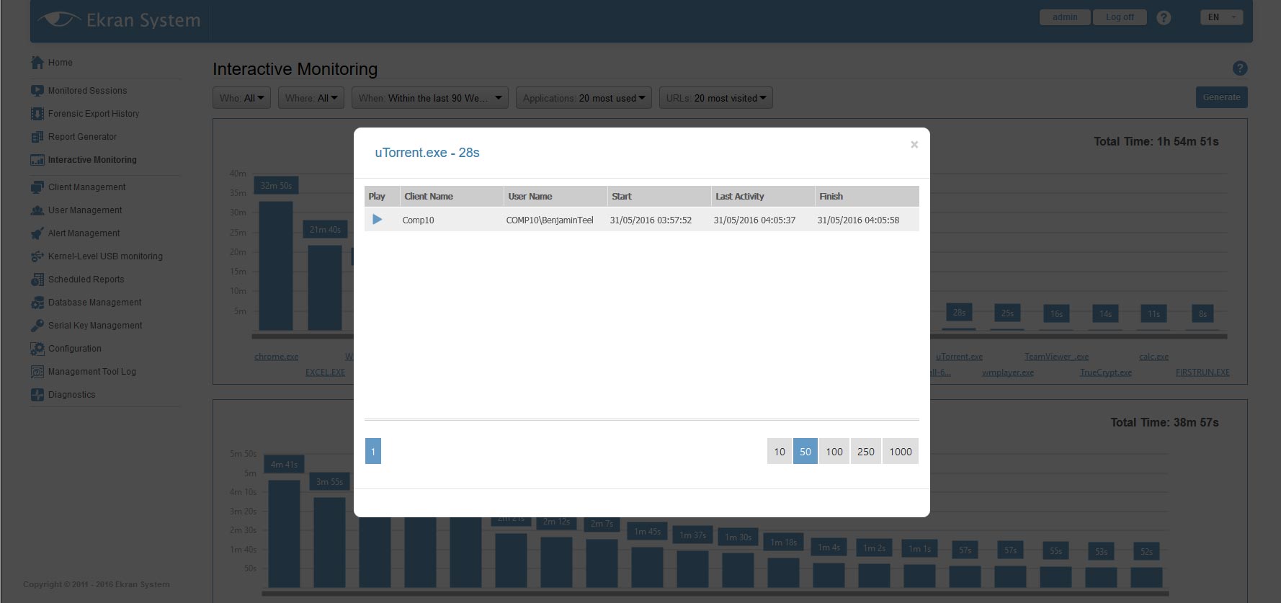Close the uTorrent.exe dialog

click(914, 145)
